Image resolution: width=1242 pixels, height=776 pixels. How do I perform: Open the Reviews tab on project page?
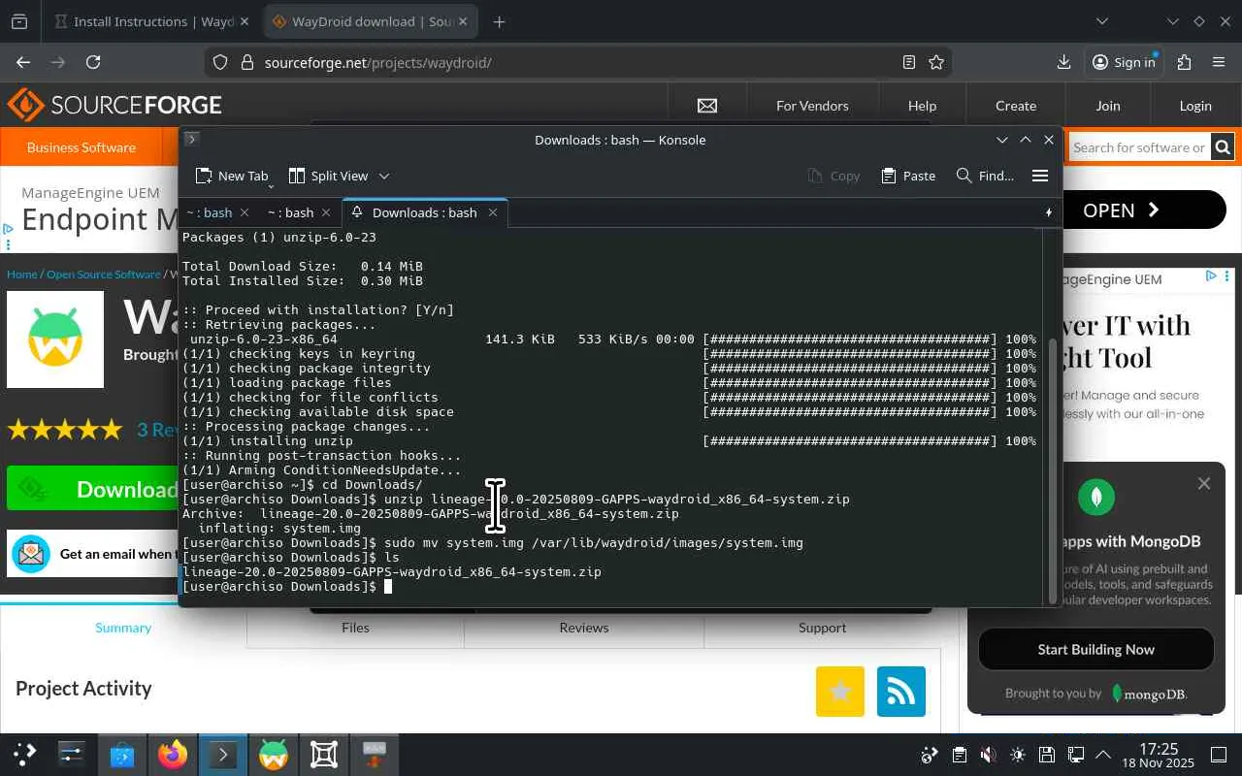(x=584, y=628)
